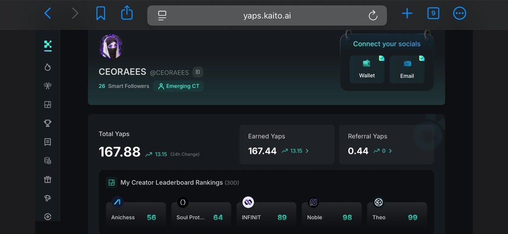
Task: Click the Wallet verified checkmark badge
Action: [x=382, y=58]
